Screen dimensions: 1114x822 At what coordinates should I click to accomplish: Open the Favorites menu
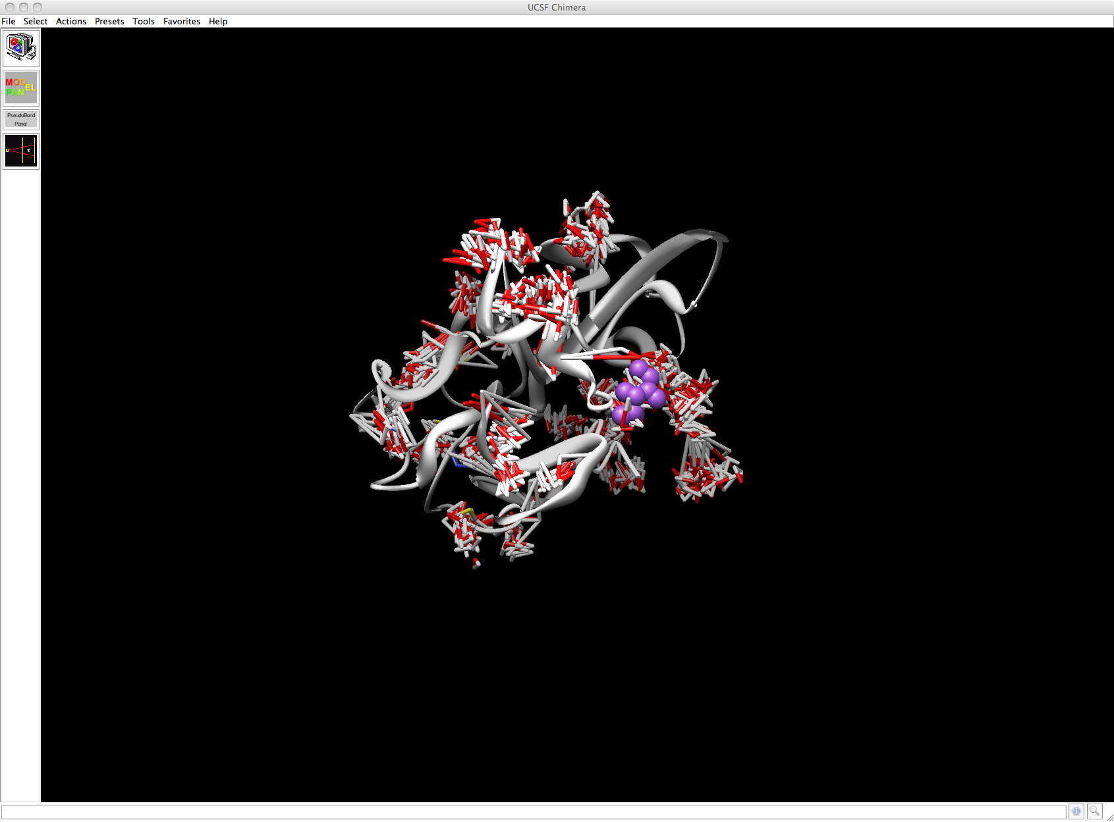[x=182, y=21]
